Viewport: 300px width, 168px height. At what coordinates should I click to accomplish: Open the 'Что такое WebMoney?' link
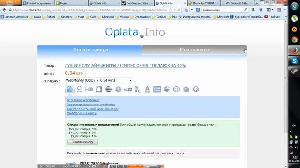83,100
